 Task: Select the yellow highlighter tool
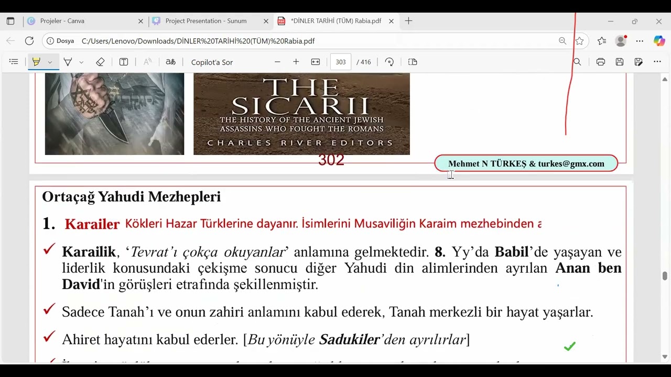[36, 62]
